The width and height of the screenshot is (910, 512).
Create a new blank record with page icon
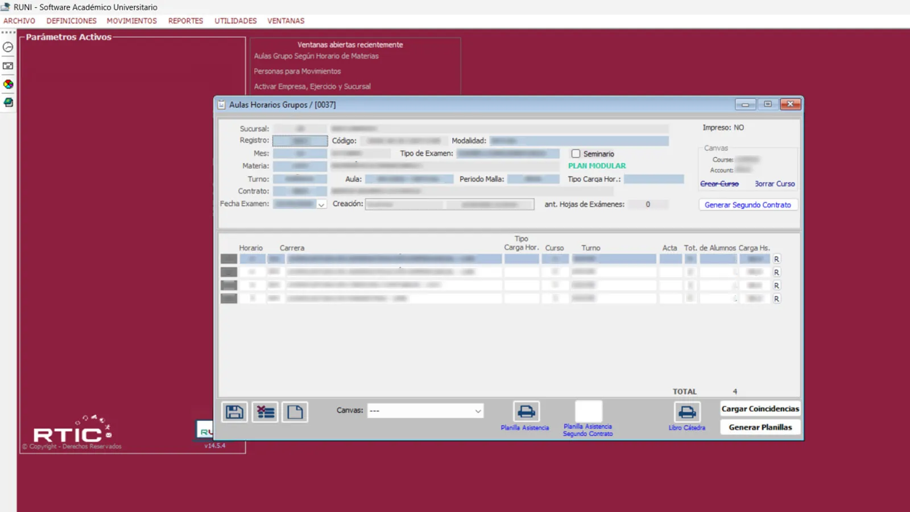(x=295, y=412)
